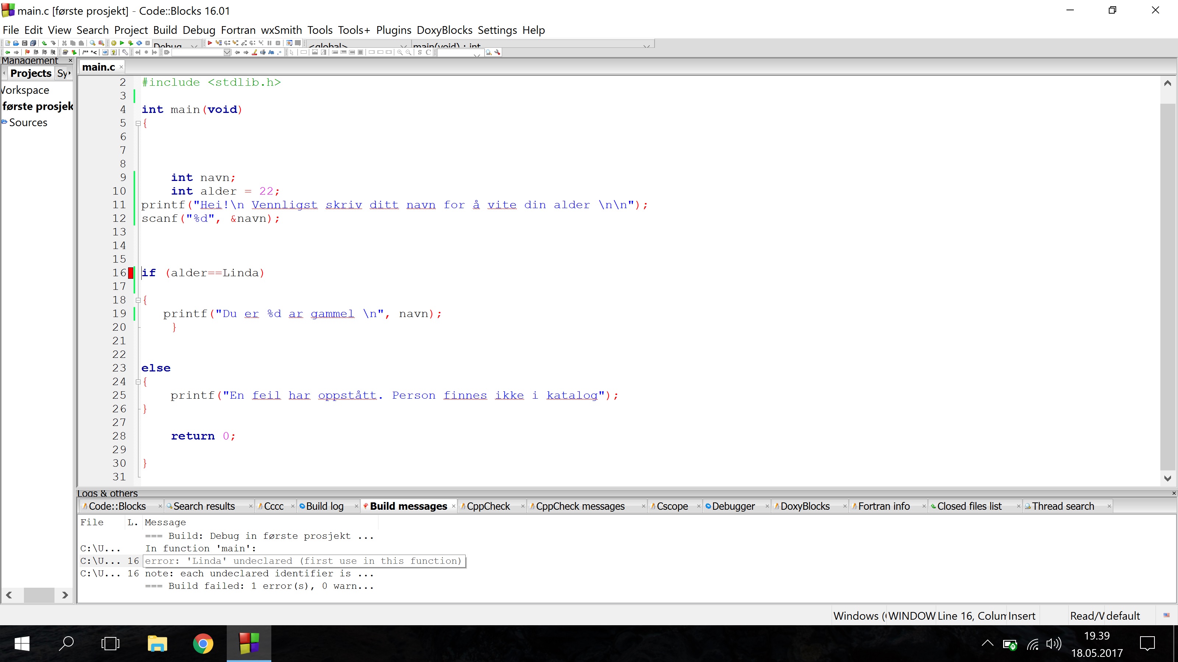Open the incremental search text dropdown

227,53
